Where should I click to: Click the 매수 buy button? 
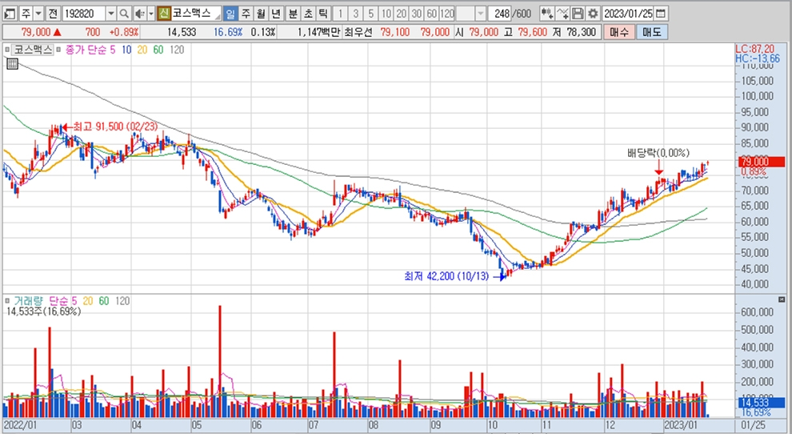point(619,32)
